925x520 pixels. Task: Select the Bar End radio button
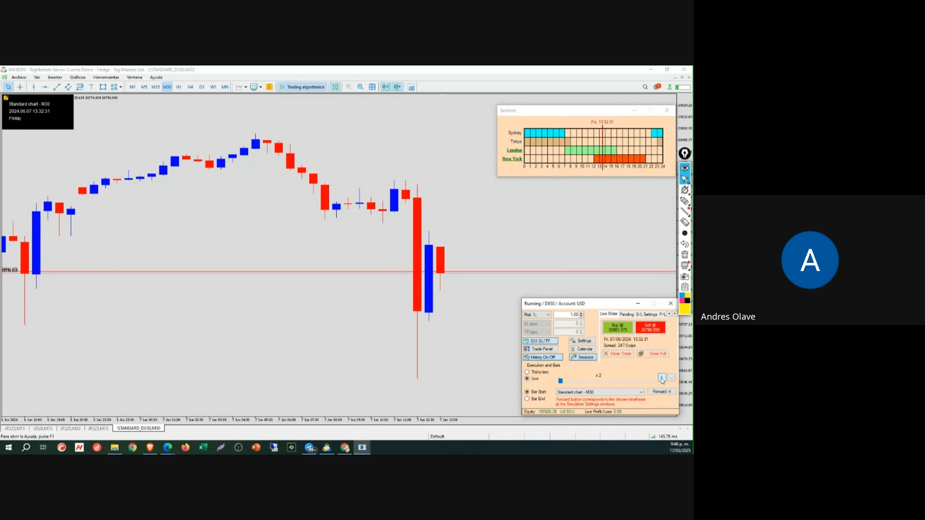tap(527, 398)
